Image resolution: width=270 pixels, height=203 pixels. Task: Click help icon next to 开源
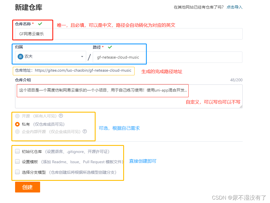(x=61, y=116)
